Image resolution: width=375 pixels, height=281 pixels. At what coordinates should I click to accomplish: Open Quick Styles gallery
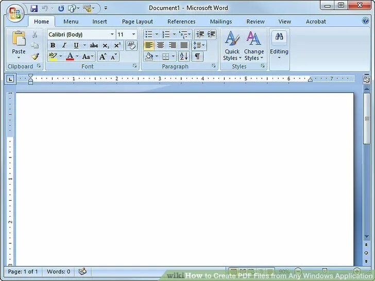[232, 45]
